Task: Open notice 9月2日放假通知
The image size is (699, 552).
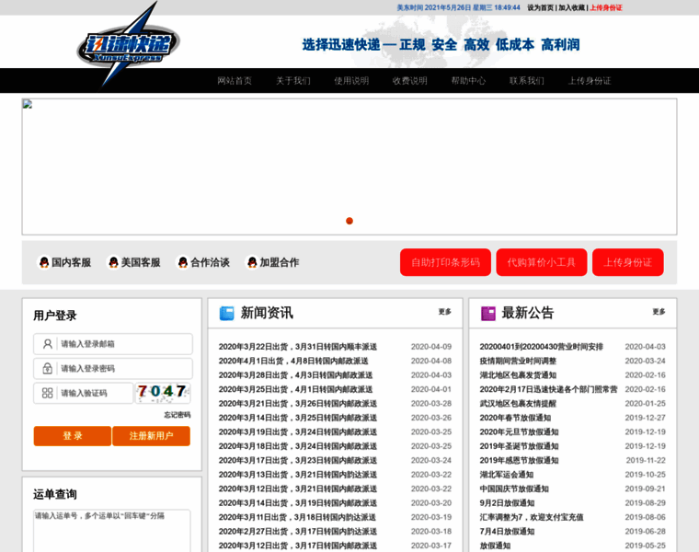Action: click(x=507, y=503)
